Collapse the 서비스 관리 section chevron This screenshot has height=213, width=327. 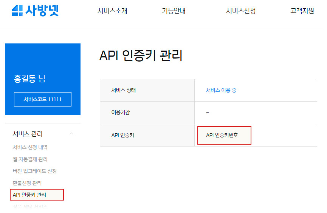[x=71, y=134]
